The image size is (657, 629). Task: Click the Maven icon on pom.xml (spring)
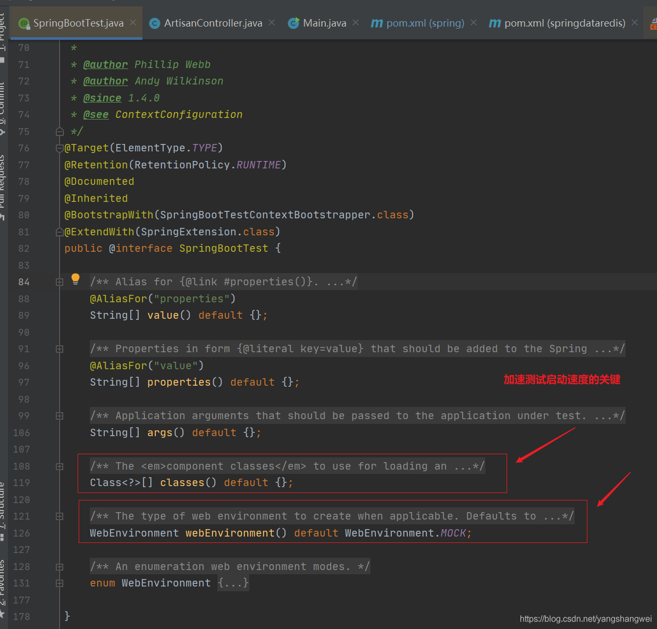tap(377, 23)
